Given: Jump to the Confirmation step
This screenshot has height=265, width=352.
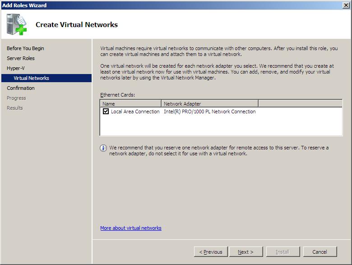Looking at the screenshot, I should pyautogui.click(x=21, y=88).
